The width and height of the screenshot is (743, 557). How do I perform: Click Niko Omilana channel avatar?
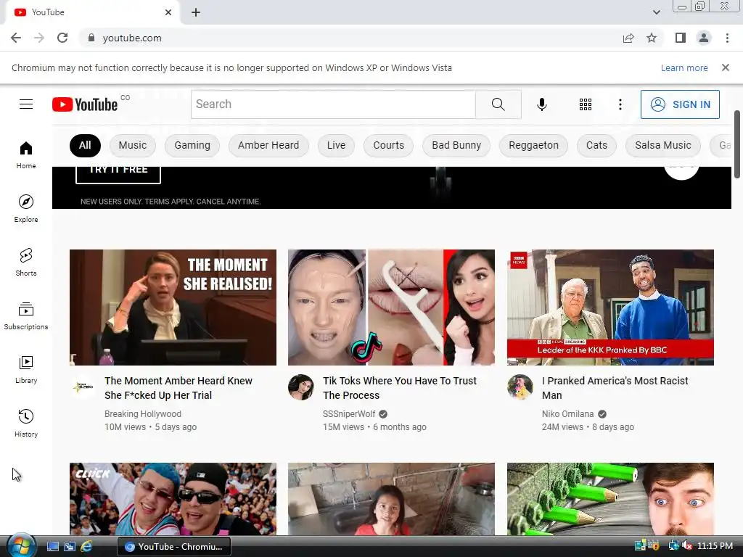click(520, 387)
